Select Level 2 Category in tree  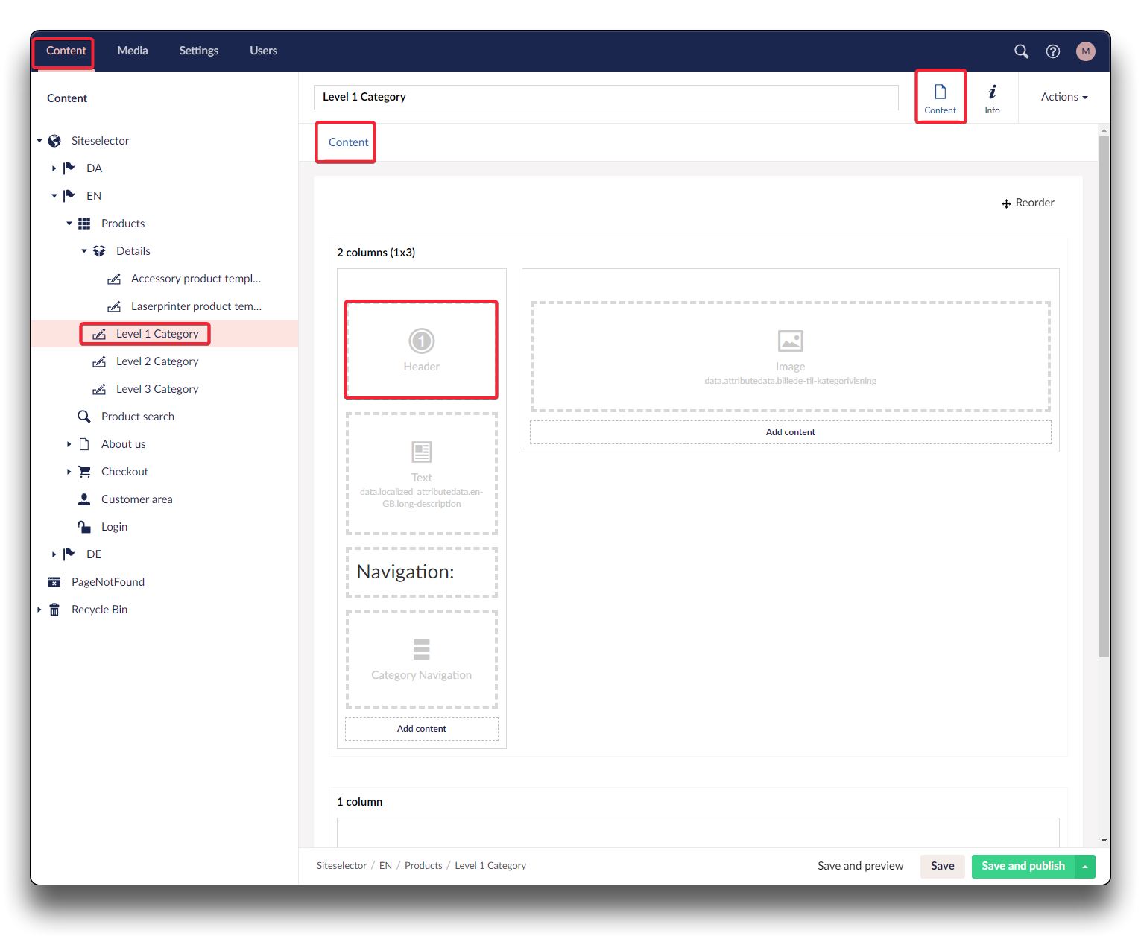[x=157, y=361]
